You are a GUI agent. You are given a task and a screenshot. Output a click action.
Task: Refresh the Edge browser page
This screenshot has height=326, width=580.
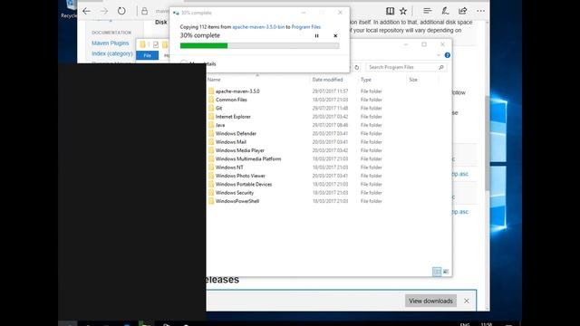tap(121, 11)
